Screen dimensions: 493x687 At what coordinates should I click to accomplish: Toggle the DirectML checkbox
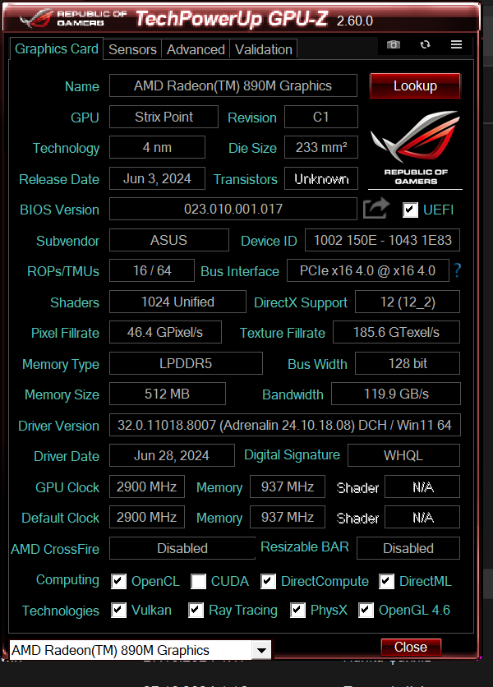(x=386, y=582)
